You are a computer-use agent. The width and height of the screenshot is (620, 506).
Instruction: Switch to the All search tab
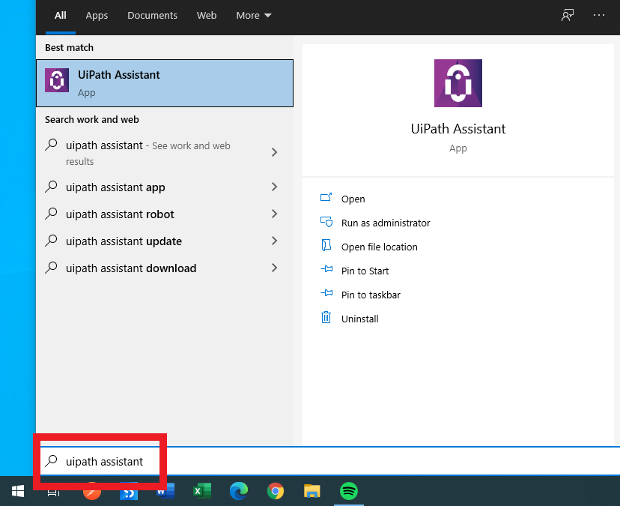pyautogui.click(x=61, y=16)
